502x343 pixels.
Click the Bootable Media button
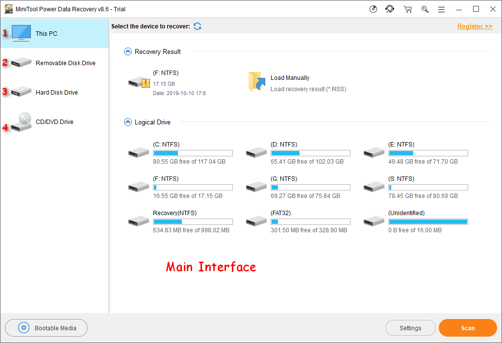pyautogui.click(x=47, y=328)
